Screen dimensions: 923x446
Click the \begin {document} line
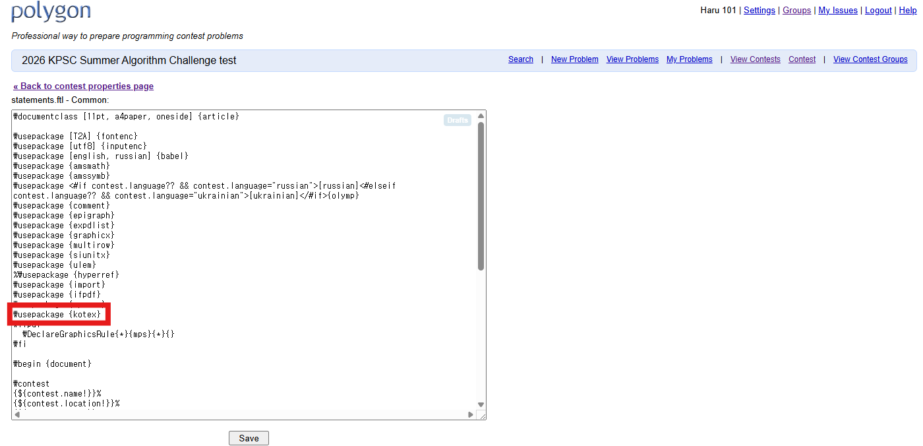pyautogui.click(x=52, y=364)
